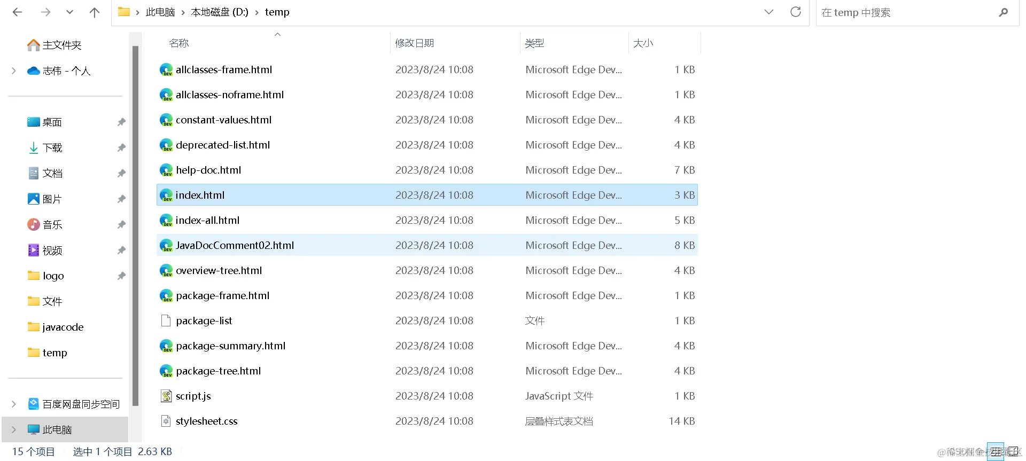Click 层叠样式表文档 type text
The height and width of the screenshot is (461, 1026).
[559, 421]
